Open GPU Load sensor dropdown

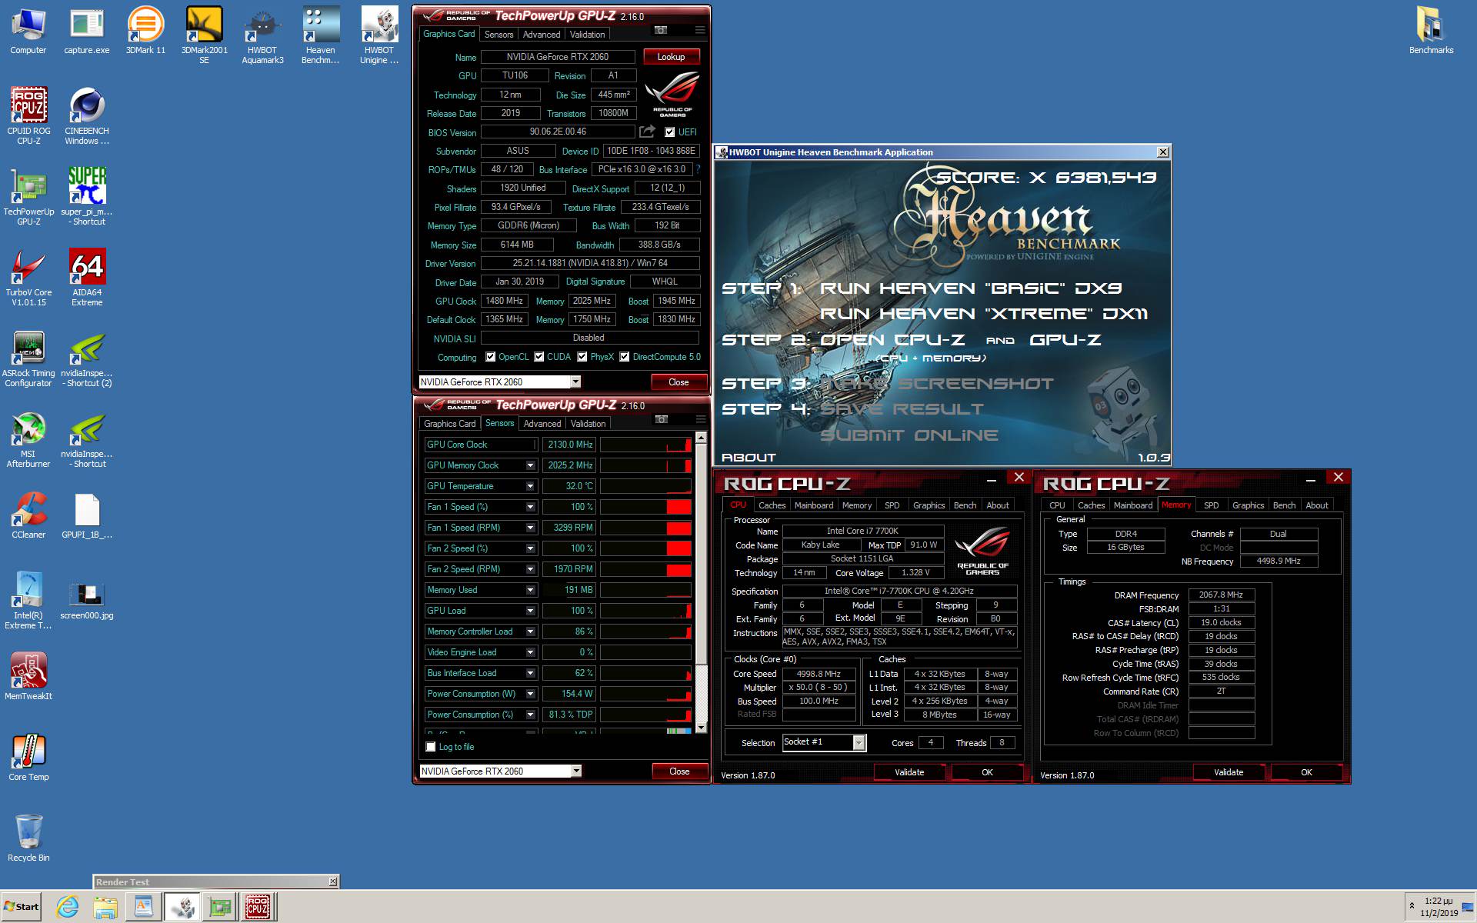[x=530, y=611]
